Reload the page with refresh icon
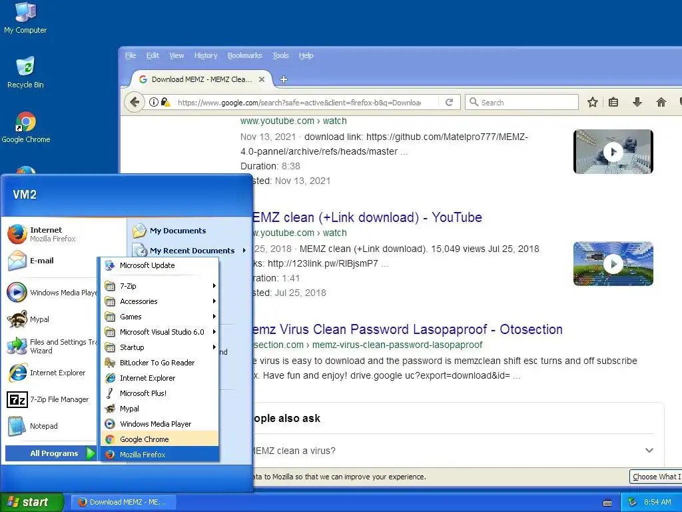 click(x=450, y=102)
